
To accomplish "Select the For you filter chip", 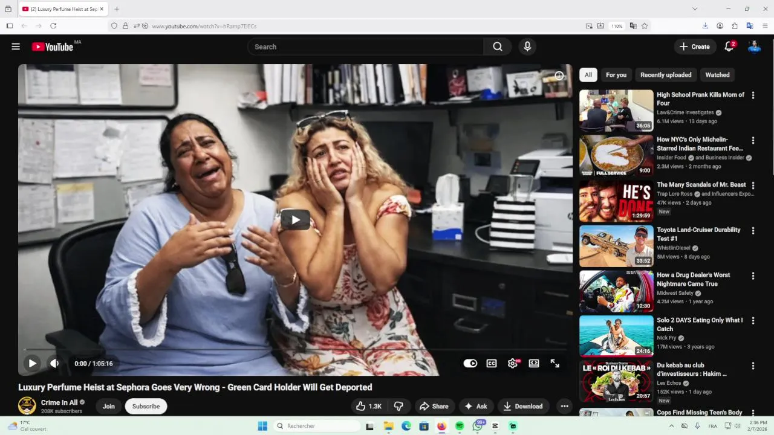I will [x=616, y=75].
